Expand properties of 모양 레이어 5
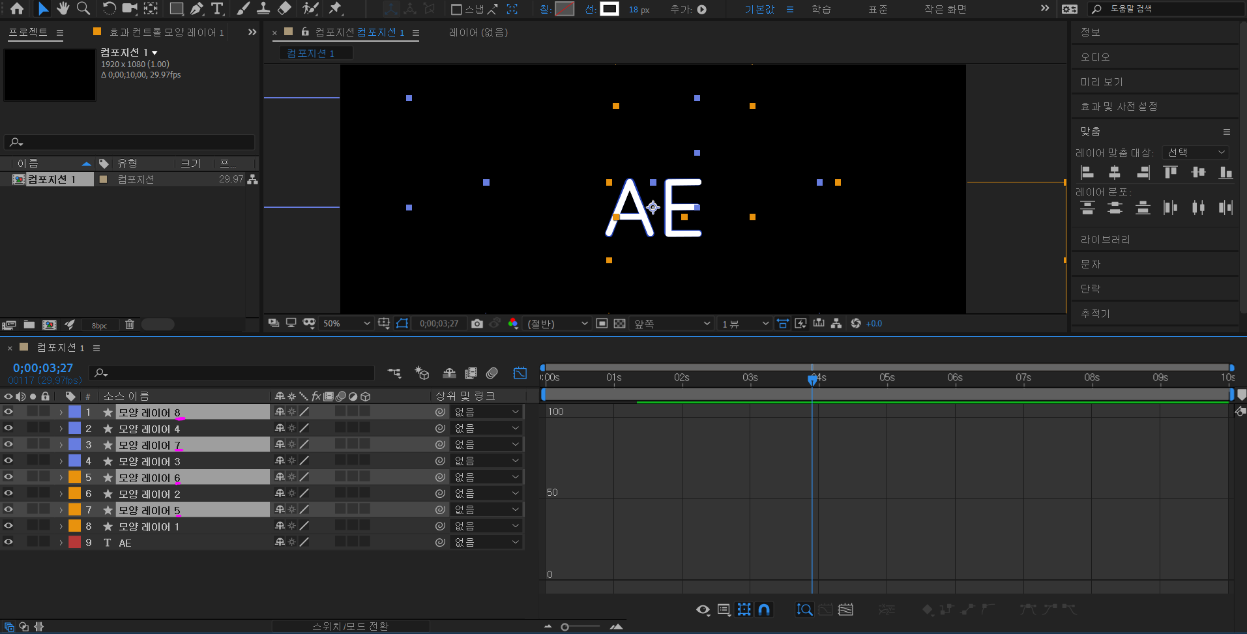 point(61,510)
